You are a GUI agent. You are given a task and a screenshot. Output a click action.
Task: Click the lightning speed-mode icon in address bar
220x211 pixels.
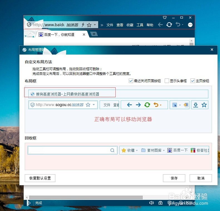point(83,25)
